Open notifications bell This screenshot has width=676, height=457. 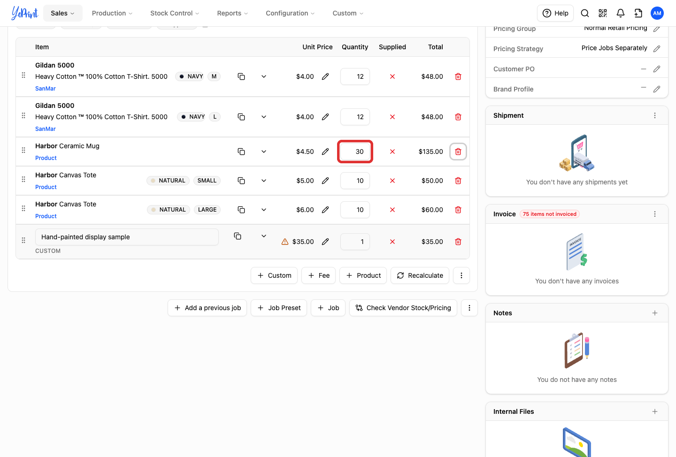tap(621, 13)
